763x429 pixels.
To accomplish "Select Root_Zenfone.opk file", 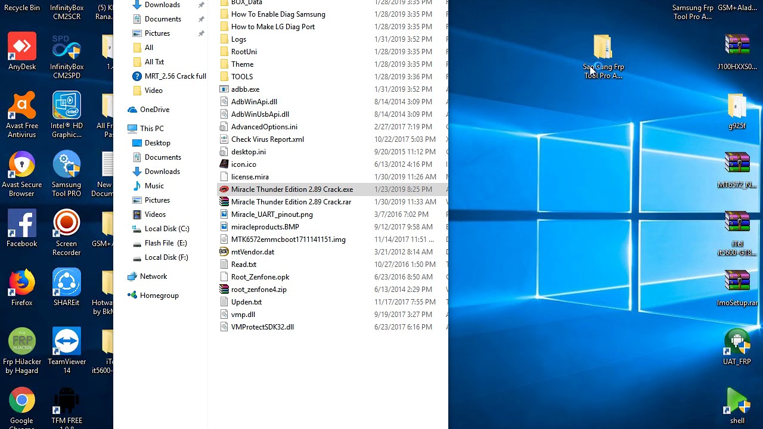I will 260,277.
